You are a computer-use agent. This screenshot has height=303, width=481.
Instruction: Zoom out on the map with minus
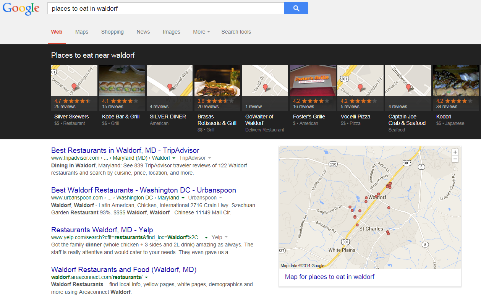click(x=455, y=159)
